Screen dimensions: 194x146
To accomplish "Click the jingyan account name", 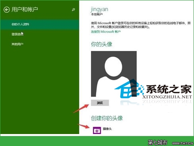I will pyautogui.click(x=99, y=10).
